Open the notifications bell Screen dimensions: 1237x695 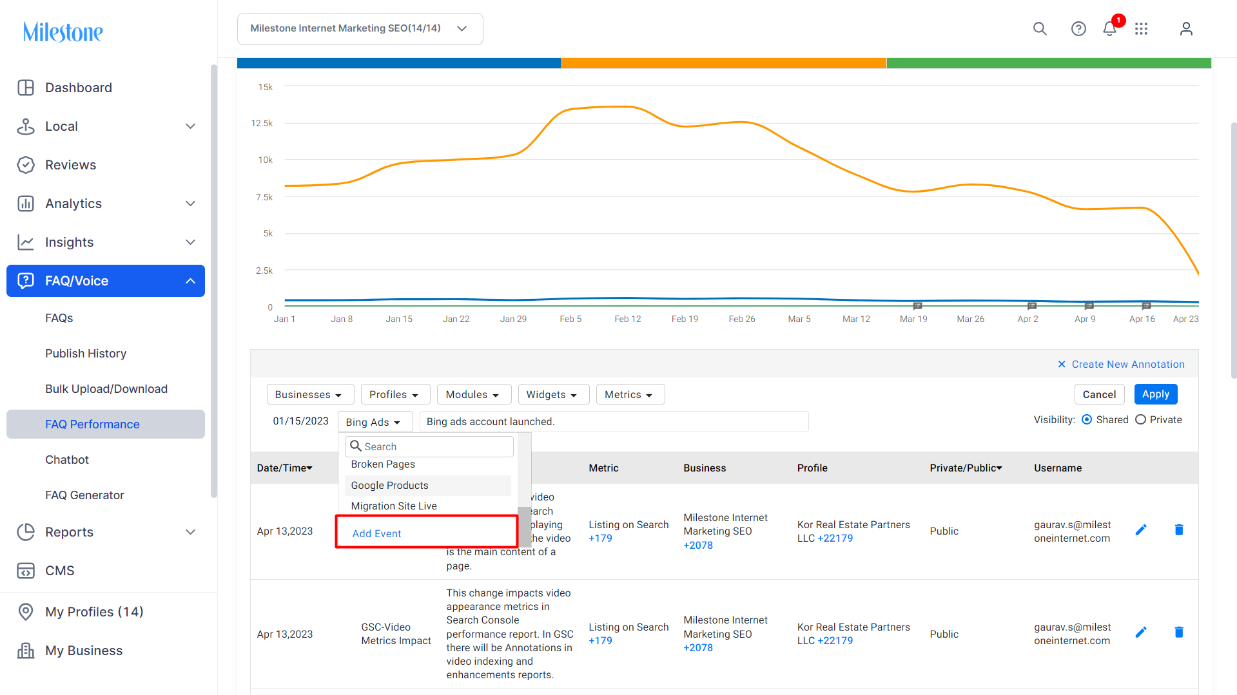(1109, 28)
